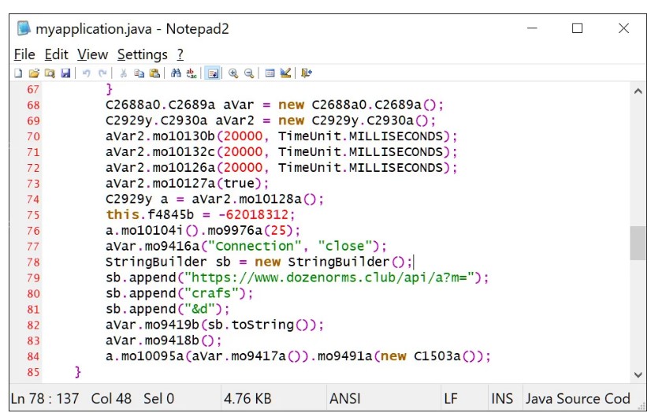Open the customize schemes icon

pyautogui.click(x=285, y=73)
